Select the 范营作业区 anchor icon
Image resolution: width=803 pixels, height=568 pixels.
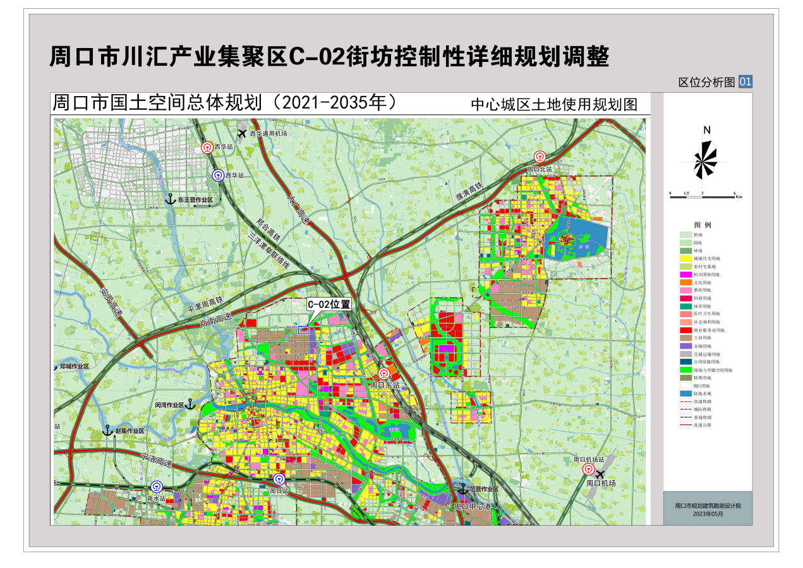tap(462, 488)
